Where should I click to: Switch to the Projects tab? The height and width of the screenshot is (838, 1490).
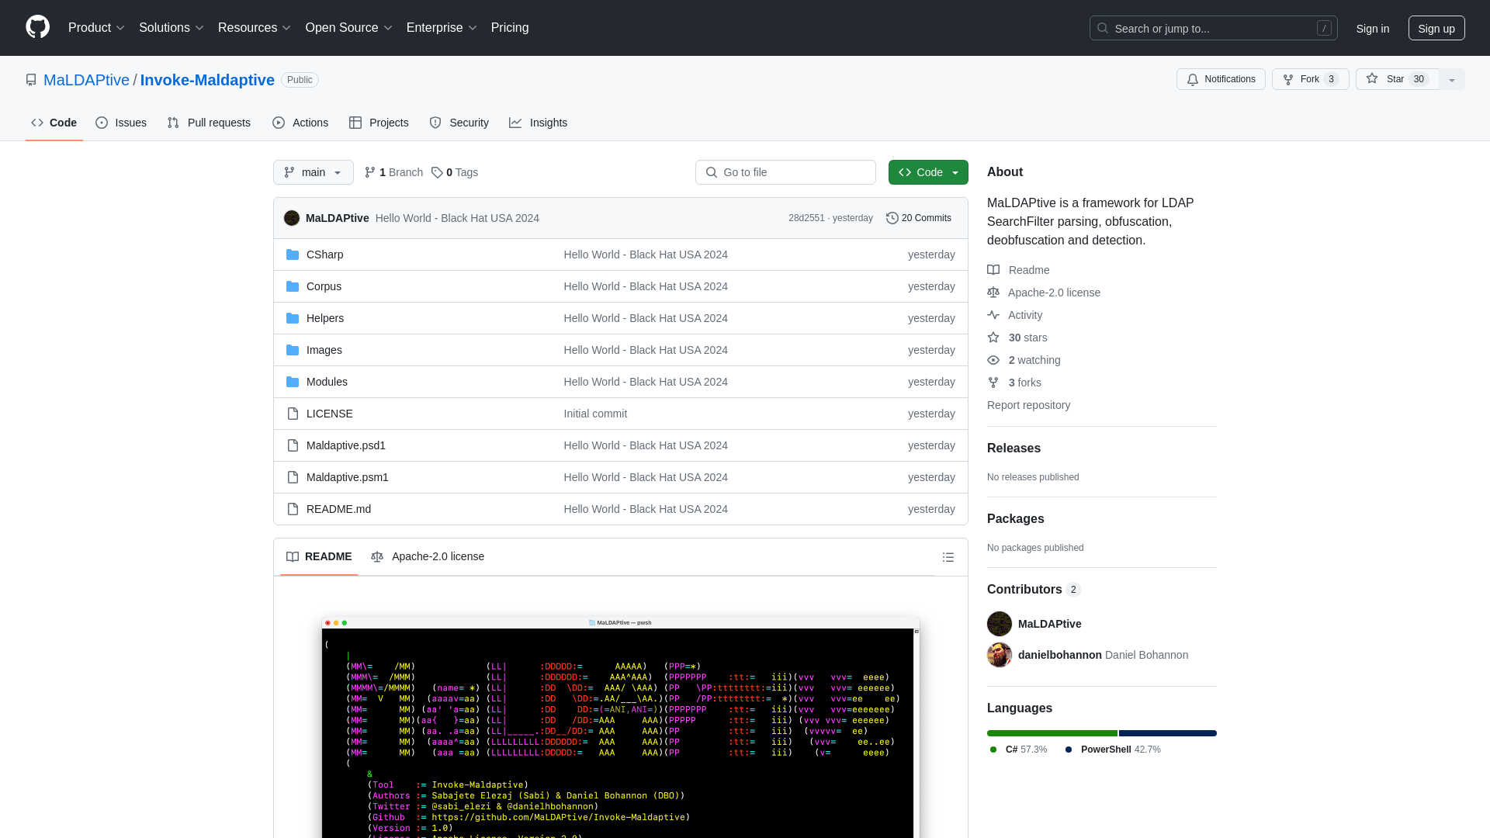[379, 123]
